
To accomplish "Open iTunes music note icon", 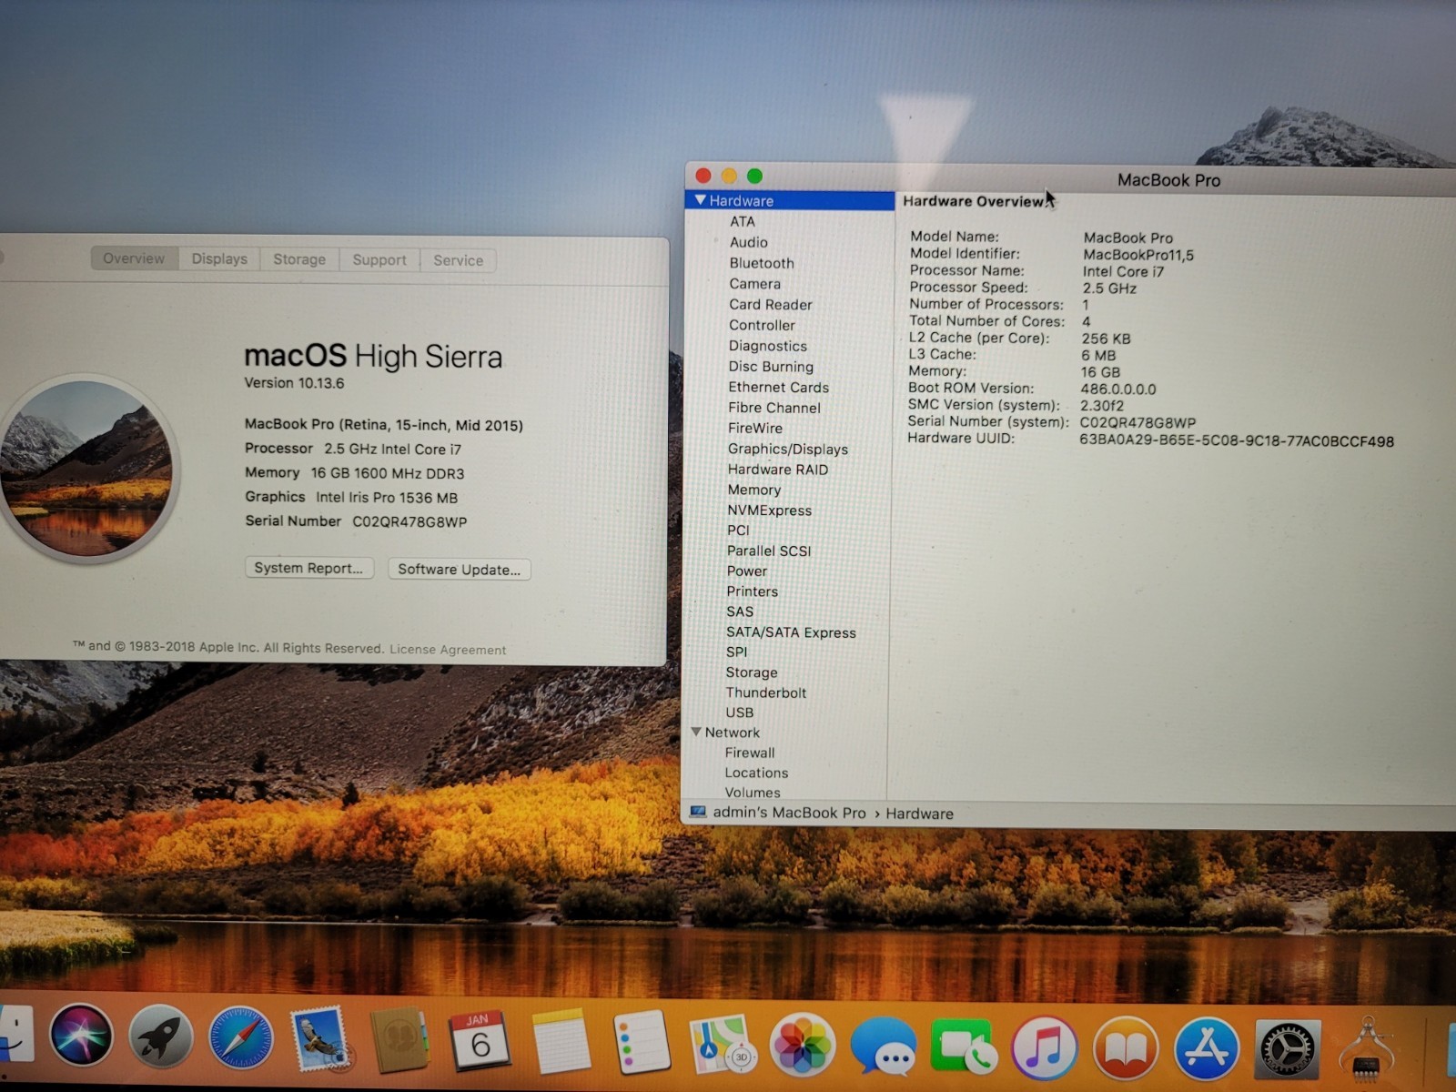I will click(1044, 1047).
